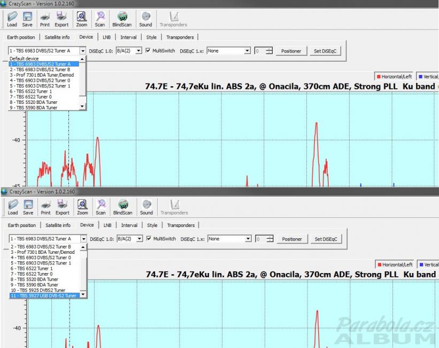Toggle the MultiSwitch checkbox in the lower window
Image resolution: width=439 pixels, height=348 pixels.
click(x=149, y=239)
